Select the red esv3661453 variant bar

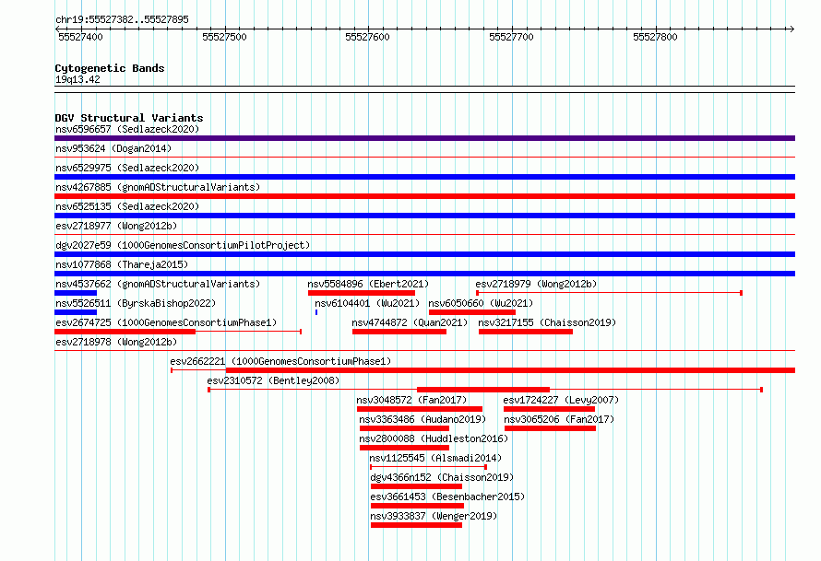(417, 506)
